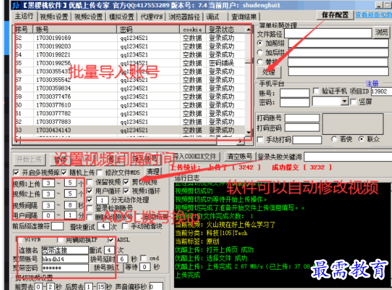Tick the 保留视频 checkbox

tap(90, 182)
